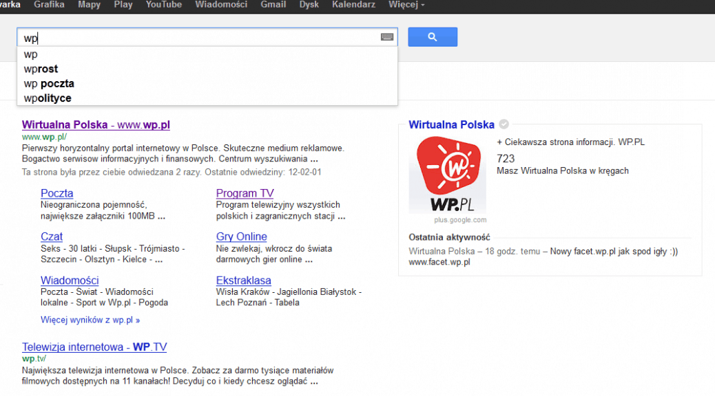Viewport: 715px width, 396px height.
Task: Open the WP.PL logo thumbnail
Action: [447, 175]
